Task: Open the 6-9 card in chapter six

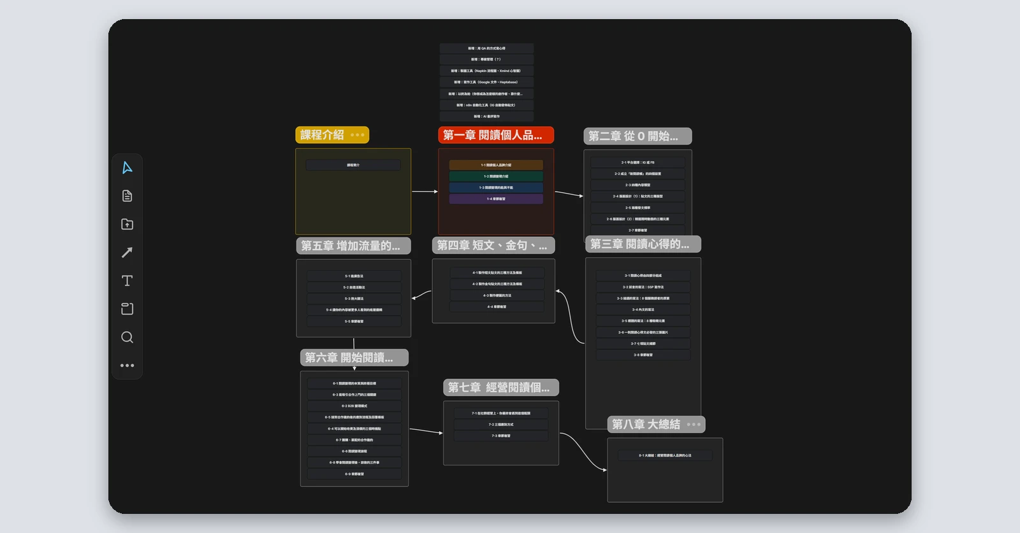Action: point(354,474)
